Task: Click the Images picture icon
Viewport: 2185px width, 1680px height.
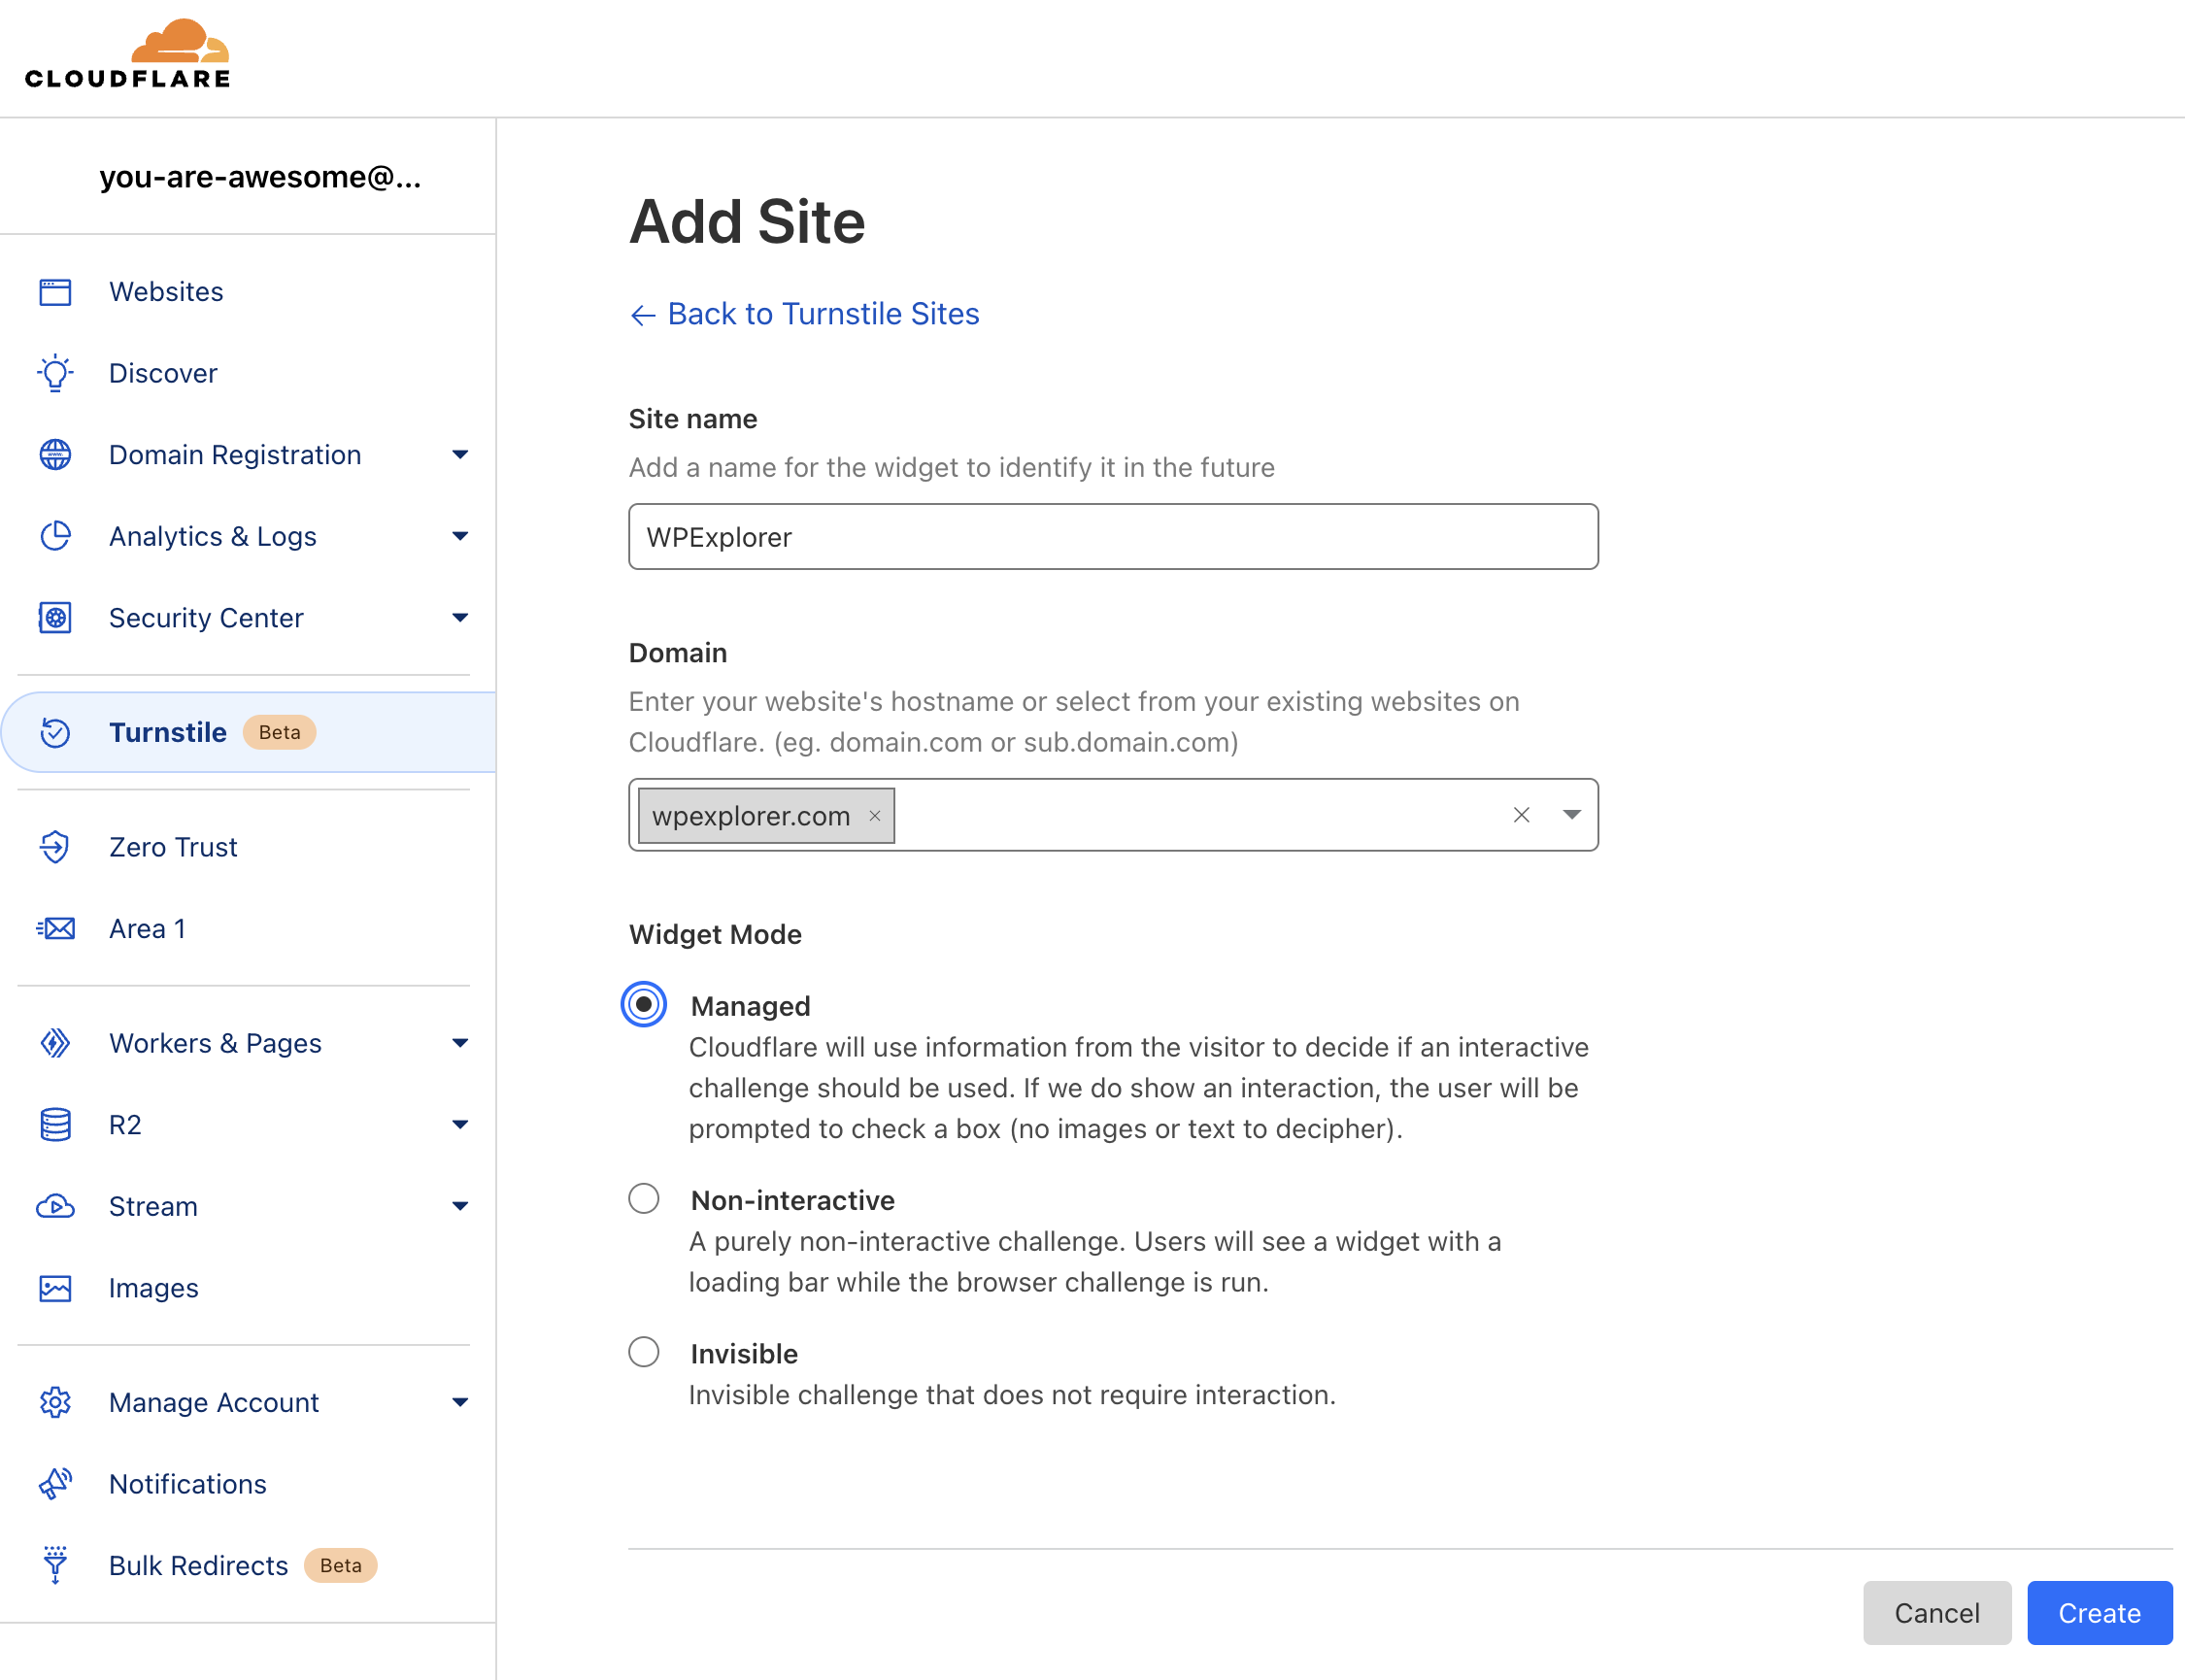Action: tap(55, 1288)
